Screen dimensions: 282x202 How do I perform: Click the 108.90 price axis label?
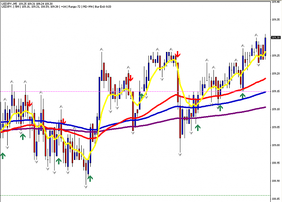coord(276,181)
